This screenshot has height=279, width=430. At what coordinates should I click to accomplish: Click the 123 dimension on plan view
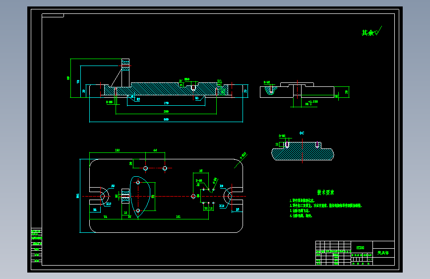coord(118,150)
